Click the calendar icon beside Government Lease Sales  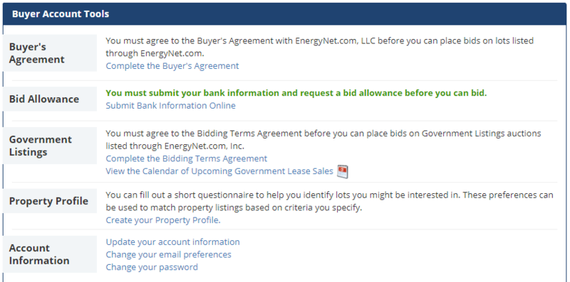(x=343, y=171)
